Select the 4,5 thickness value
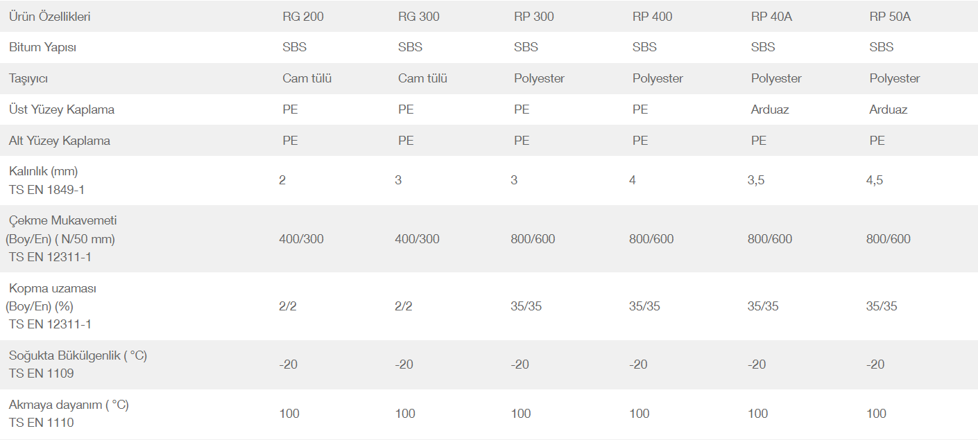 [x=875, y=180]
